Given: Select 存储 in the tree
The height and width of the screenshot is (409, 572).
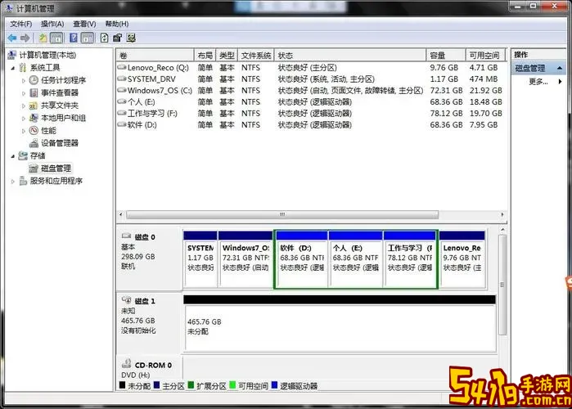Looking at the screenshot, I should click(x=38, y=155).
